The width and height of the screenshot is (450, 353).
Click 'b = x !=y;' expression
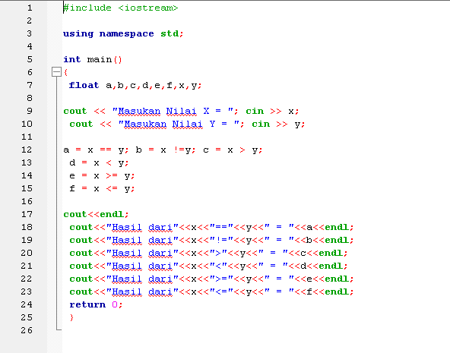click(166, 150)
